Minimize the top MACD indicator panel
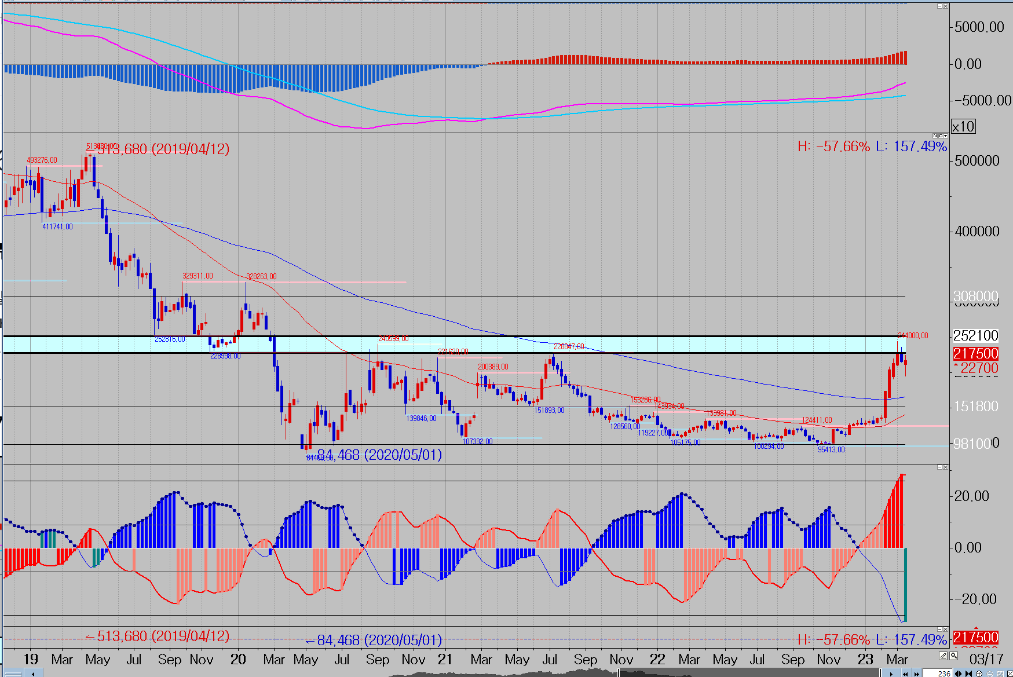The image size is (1013, 677). (x=939, y=6)
